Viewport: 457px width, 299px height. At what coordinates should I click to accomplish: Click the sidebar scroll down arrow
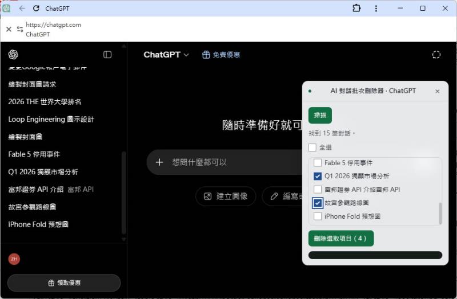tap(124, 239)
